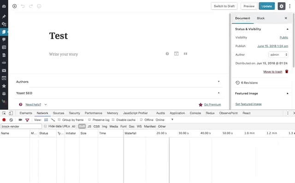Open the more options vertical dots menu
This screenshot has width=295, height=183.
tap(290, 6)
